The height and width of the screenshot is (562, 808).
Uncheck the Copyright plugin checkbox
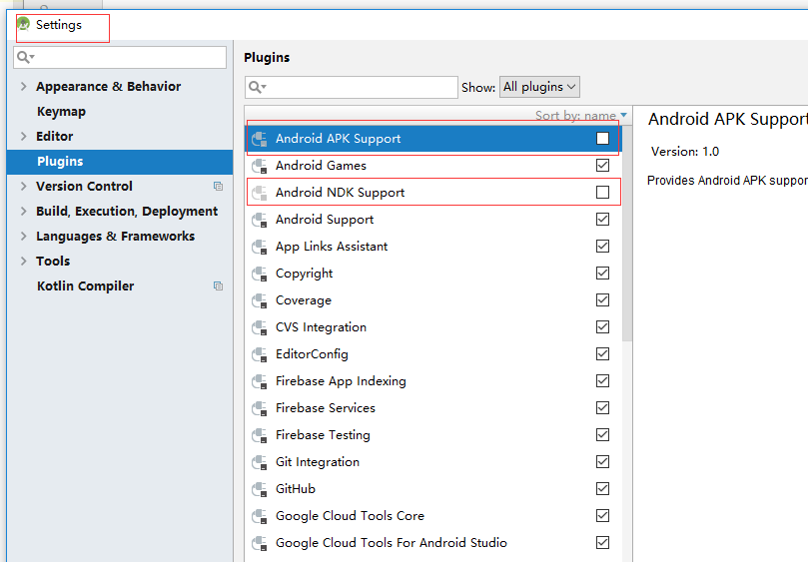tap(602, 274)
